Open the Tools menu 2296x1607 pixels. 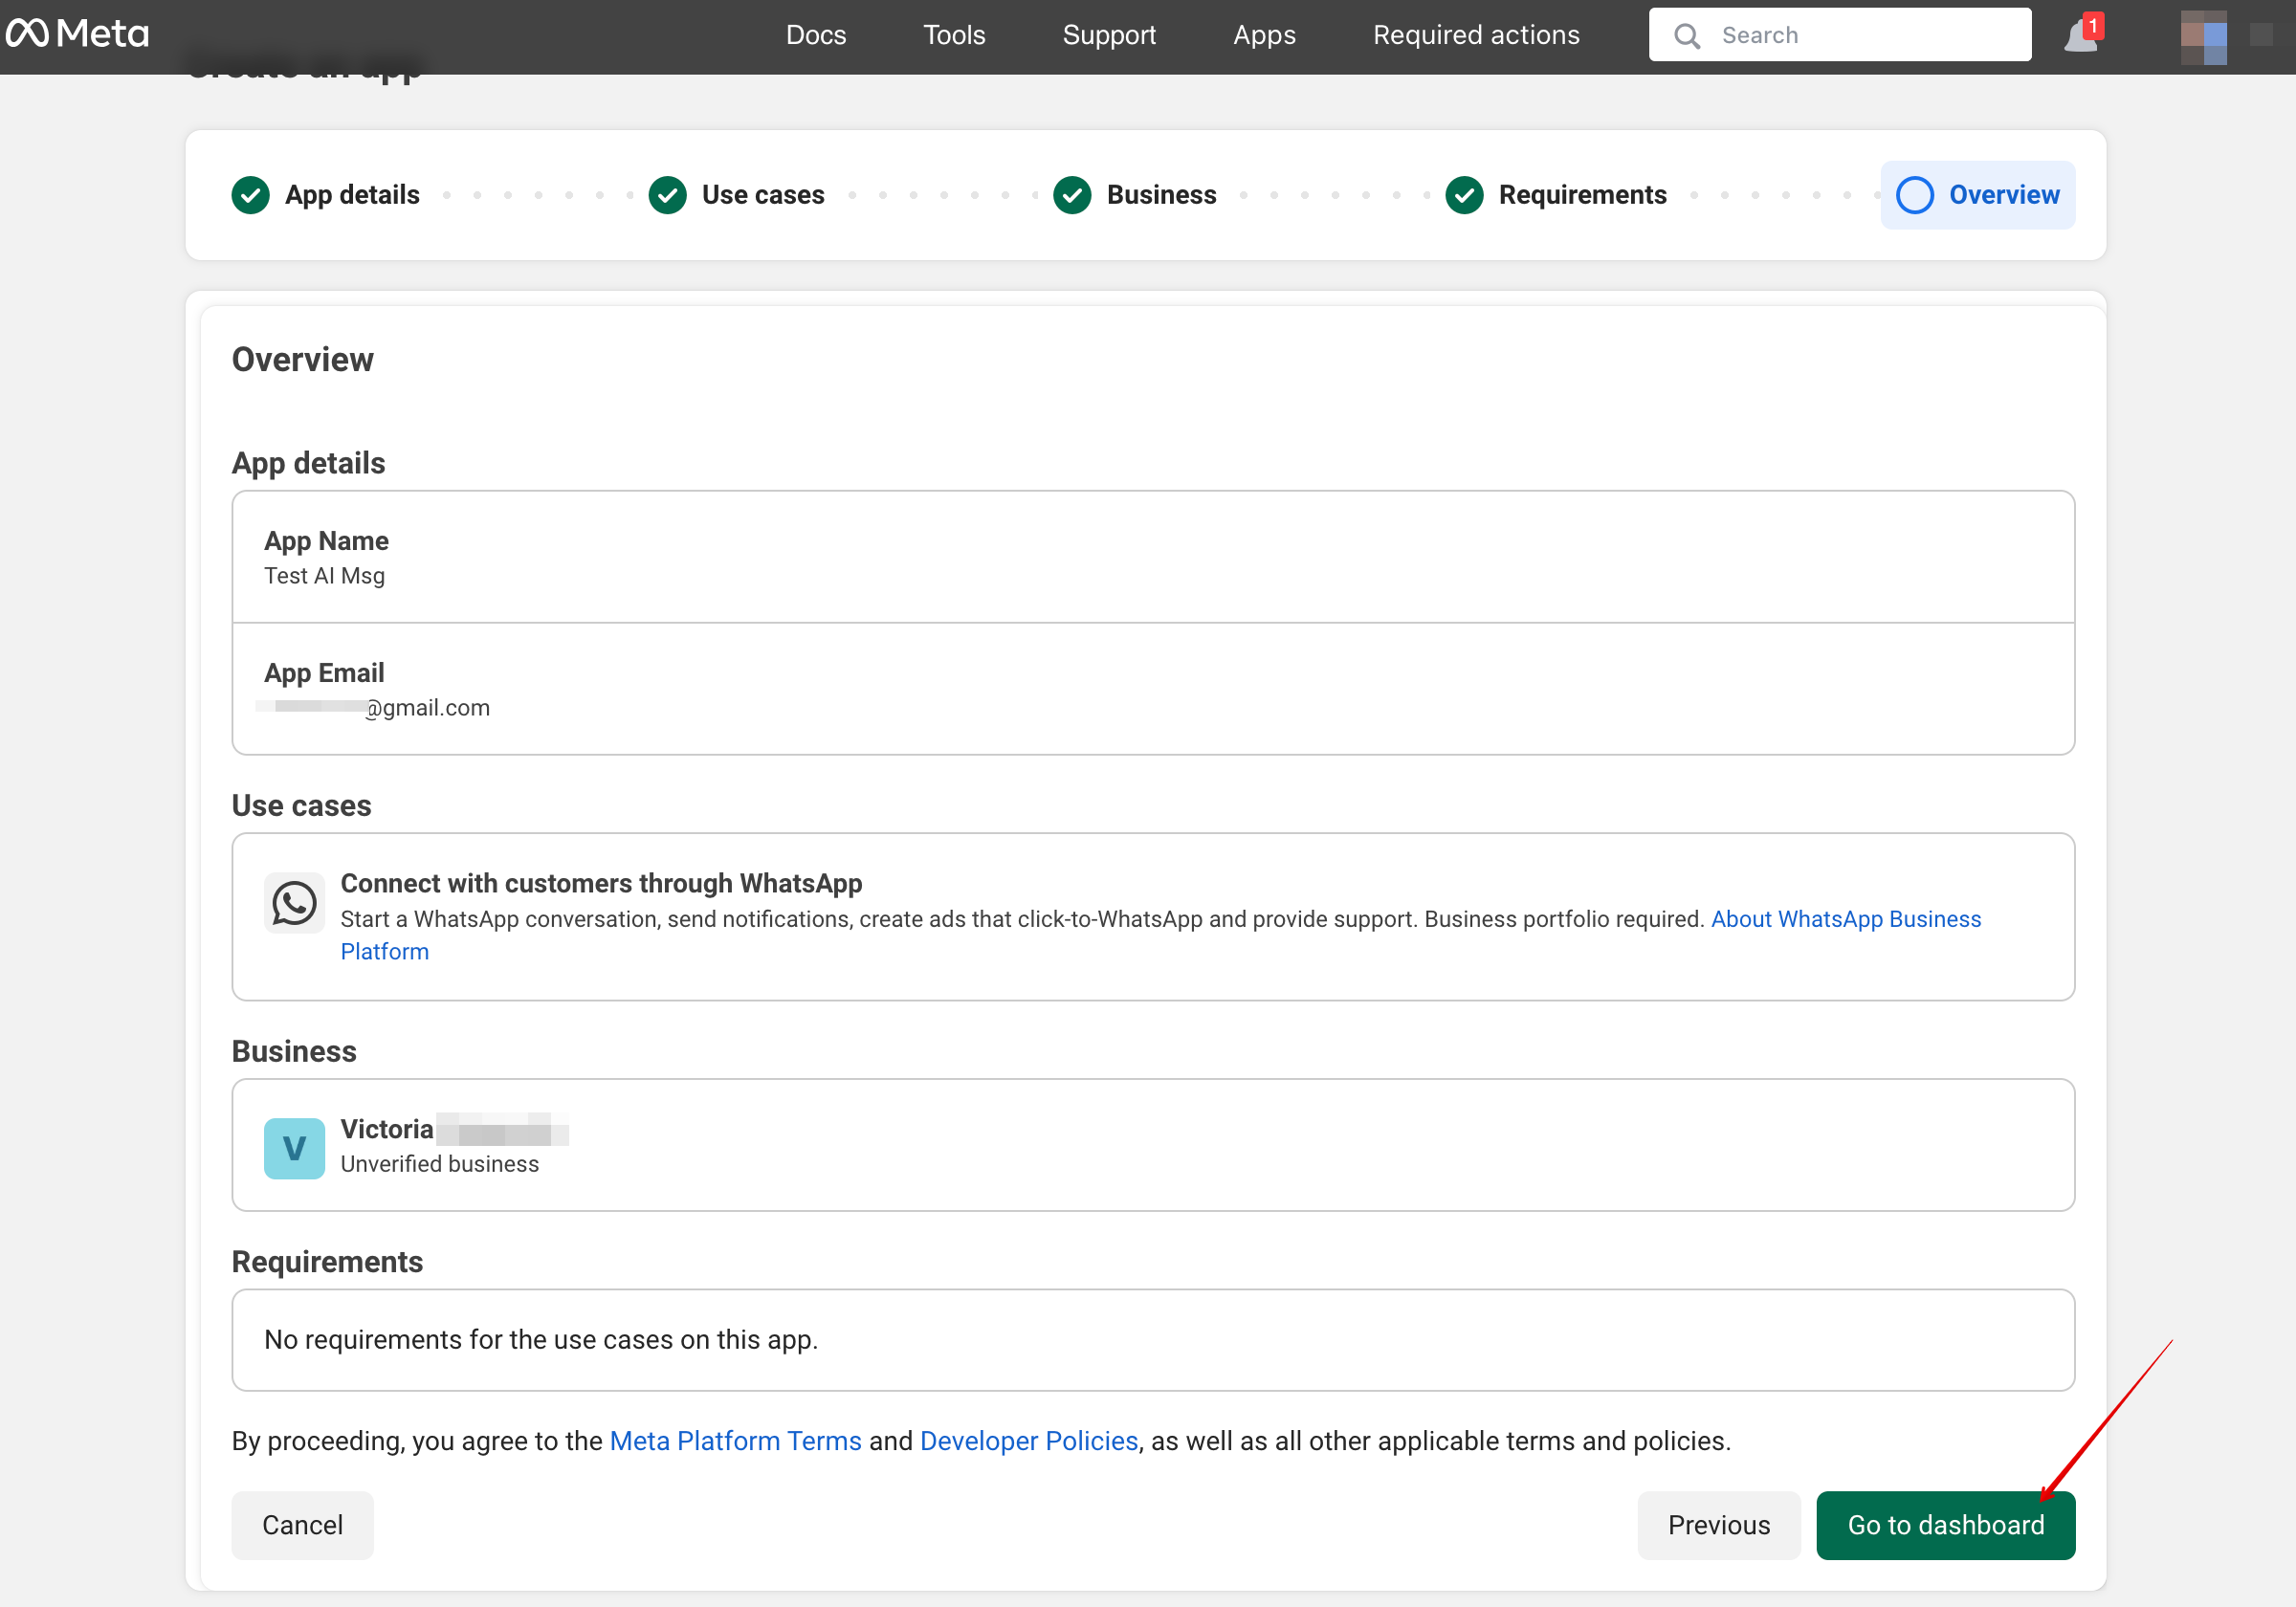coord(953,35)
